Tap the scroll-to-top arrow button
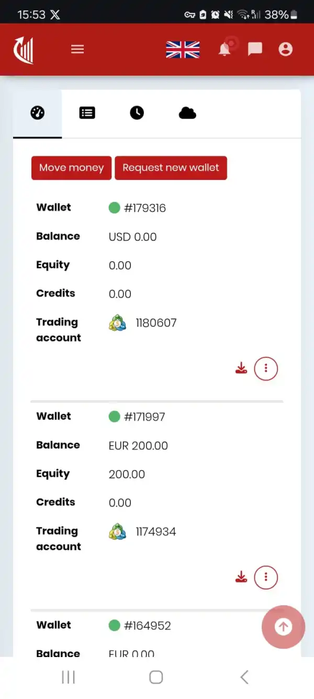This screenshot has height=699, width=314. [283, 627]
